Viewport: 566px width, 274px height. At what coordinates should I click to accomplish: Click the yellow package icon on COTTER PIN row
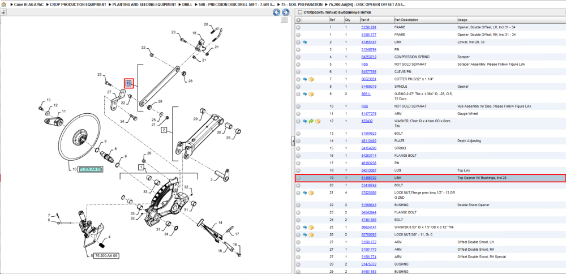311,79
